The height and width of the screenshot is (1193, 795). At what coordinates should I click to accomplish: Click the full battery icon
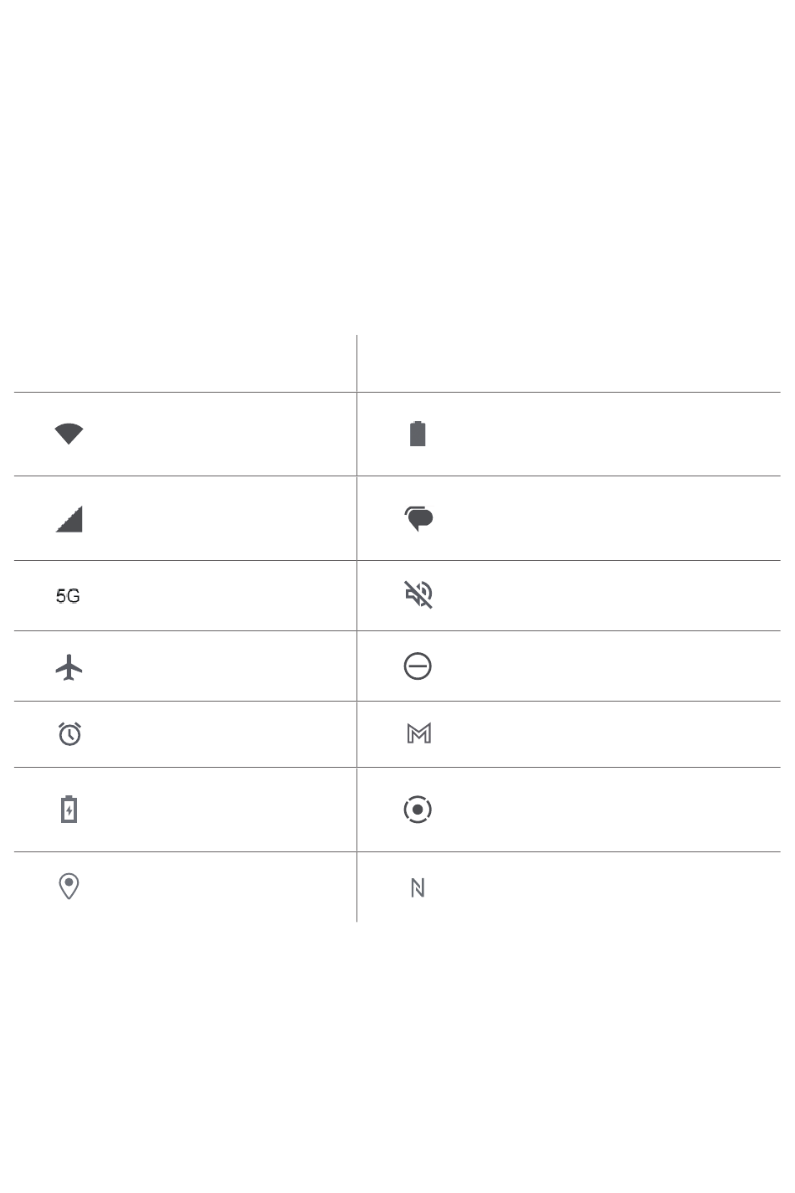[x=418, y=434]
